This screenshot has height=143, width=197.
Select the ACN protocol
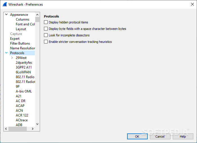[19, 111]
